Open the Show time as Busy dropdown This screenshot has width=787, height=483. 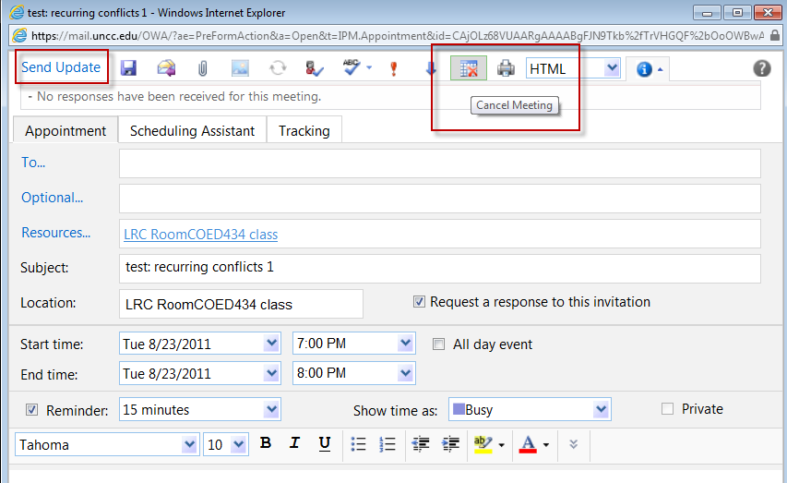pos(602,410)
